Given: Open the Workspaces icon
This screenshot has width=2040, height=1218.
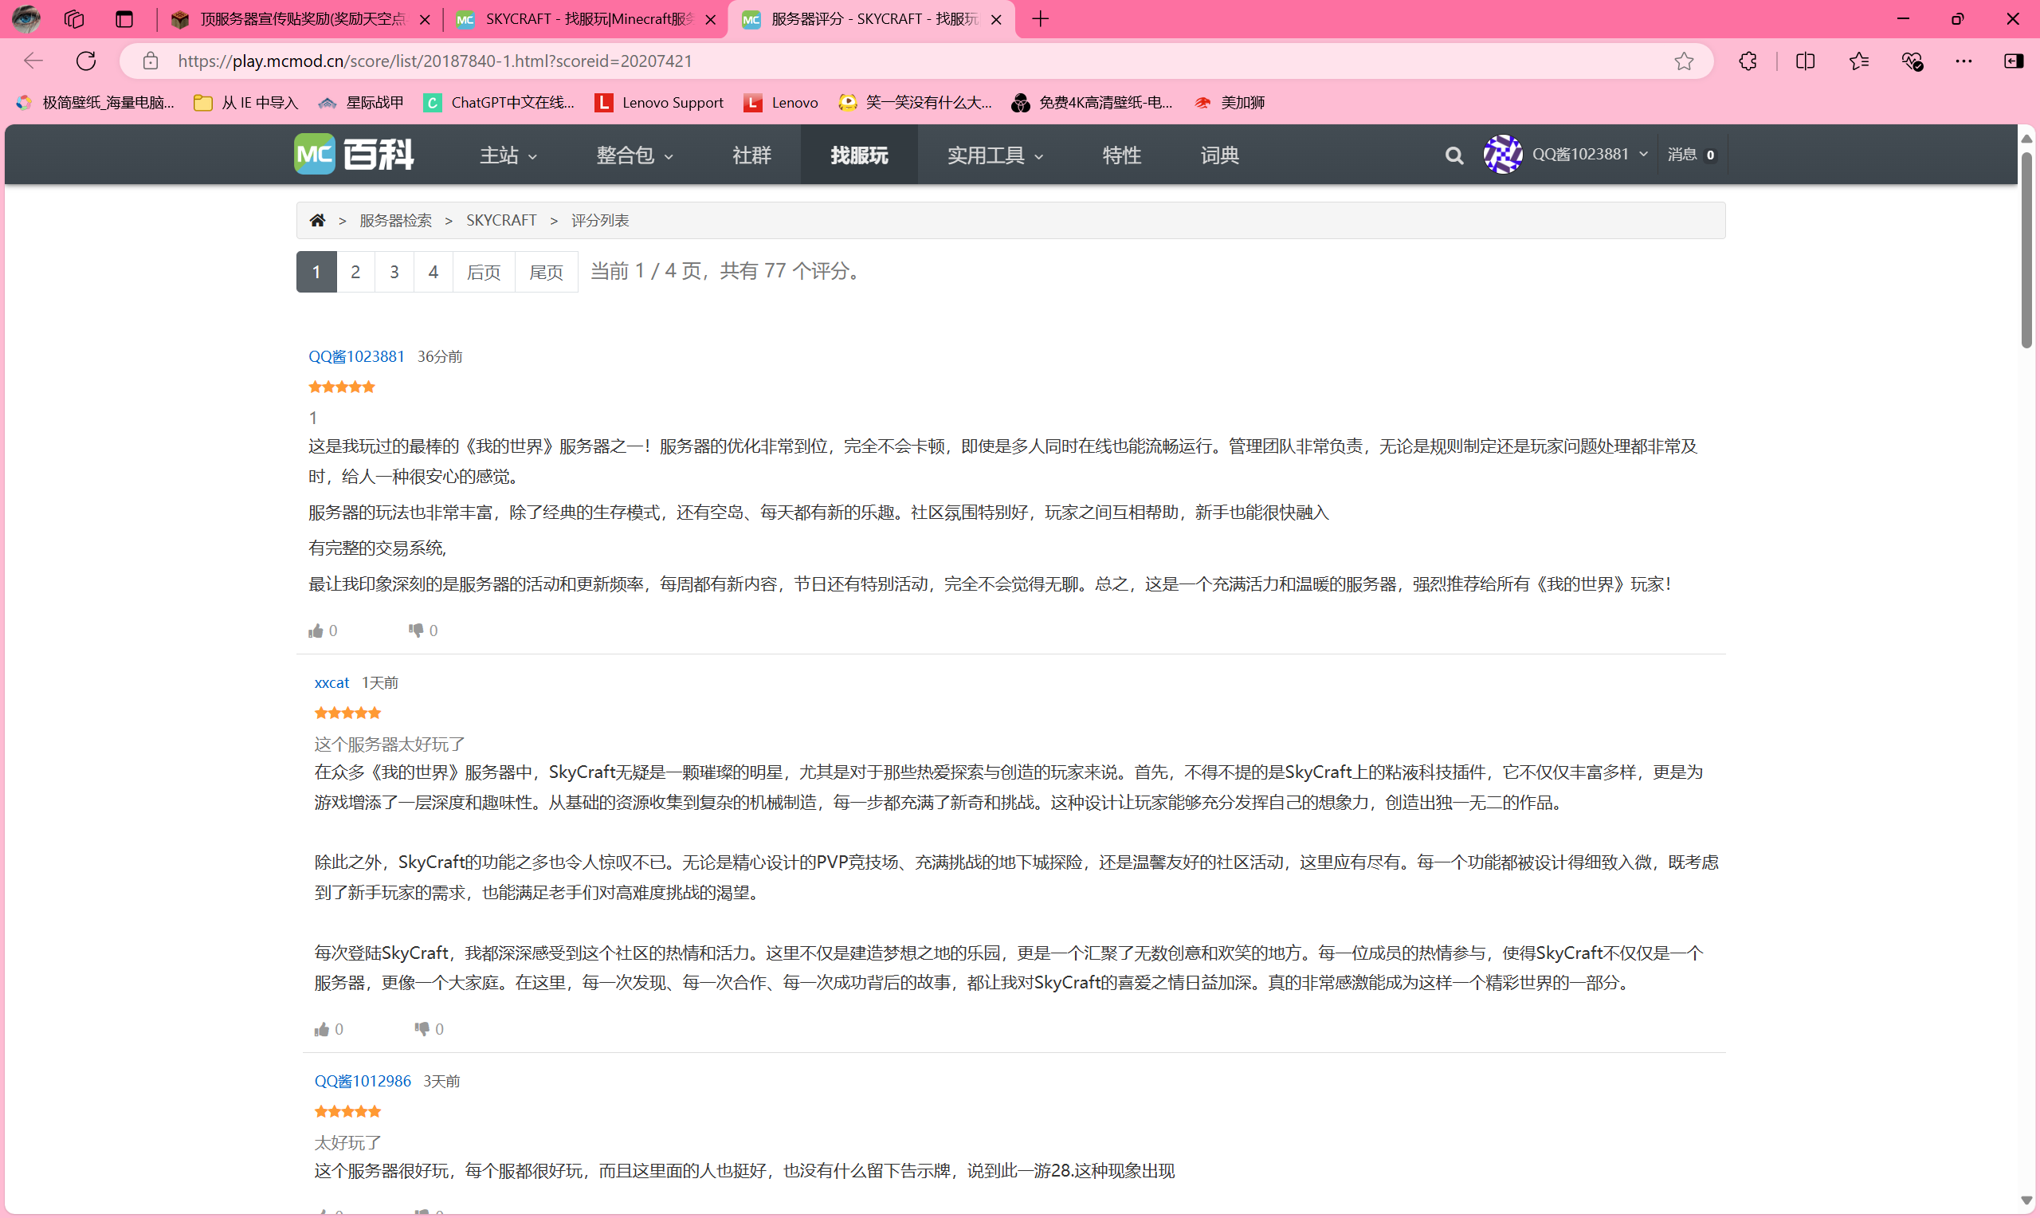Looking at the screenshot, I should (74, 19).
